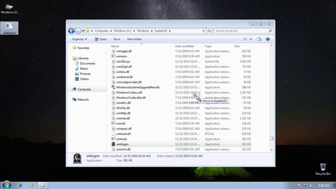Click the Help question mark icon
The width and height of the screenshot is (336, 189).
[x=268, y=39]
